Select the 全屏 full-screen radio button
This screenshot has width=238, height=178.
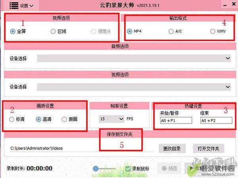point(13,31)
